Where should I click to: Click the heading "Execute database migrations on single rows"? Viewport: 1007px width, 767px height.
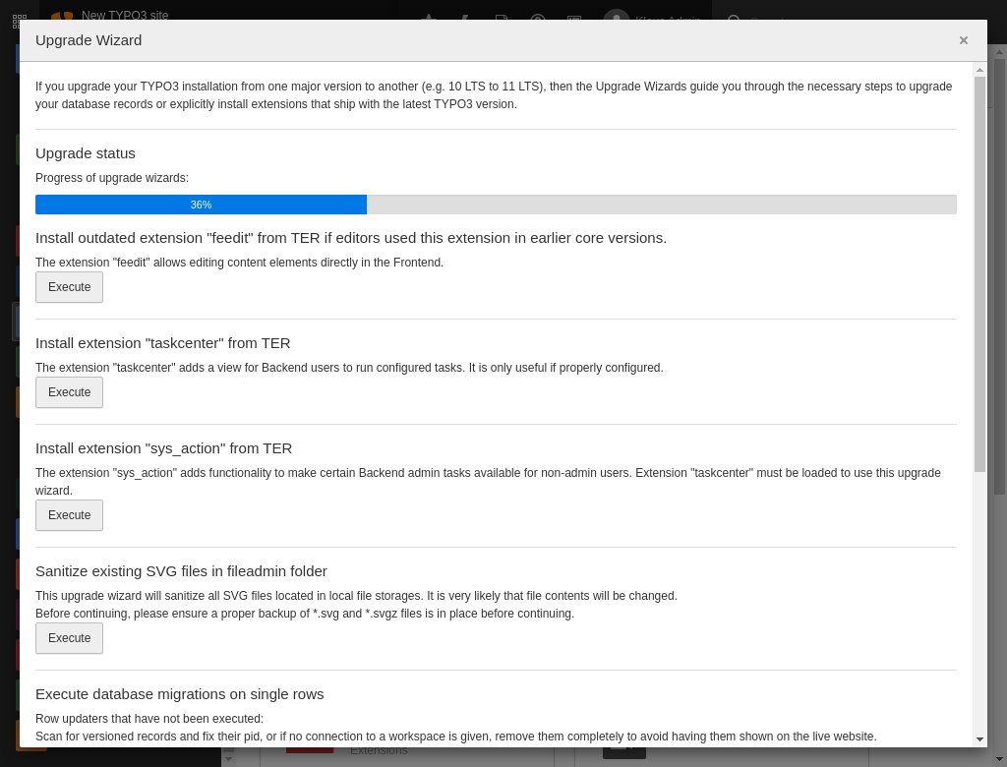click(x=179, y=694)
